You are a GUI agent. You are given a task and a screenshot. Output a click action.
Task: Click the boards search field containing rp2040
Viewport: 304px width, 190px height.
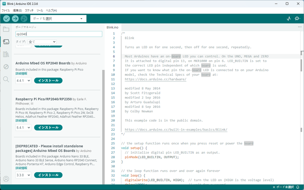point(59,34)
